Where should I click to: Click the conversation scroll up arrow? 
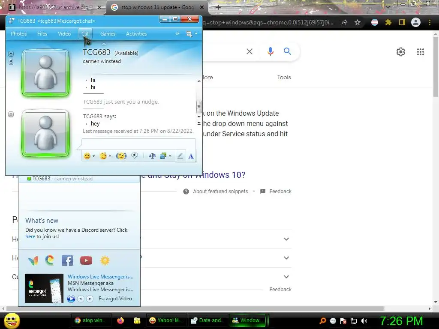tap(199, 81)
